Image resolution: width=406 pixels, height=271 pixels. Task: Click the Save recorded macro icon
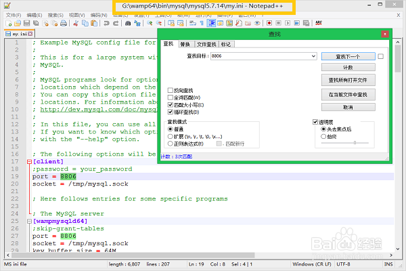[x=306, y=23]
